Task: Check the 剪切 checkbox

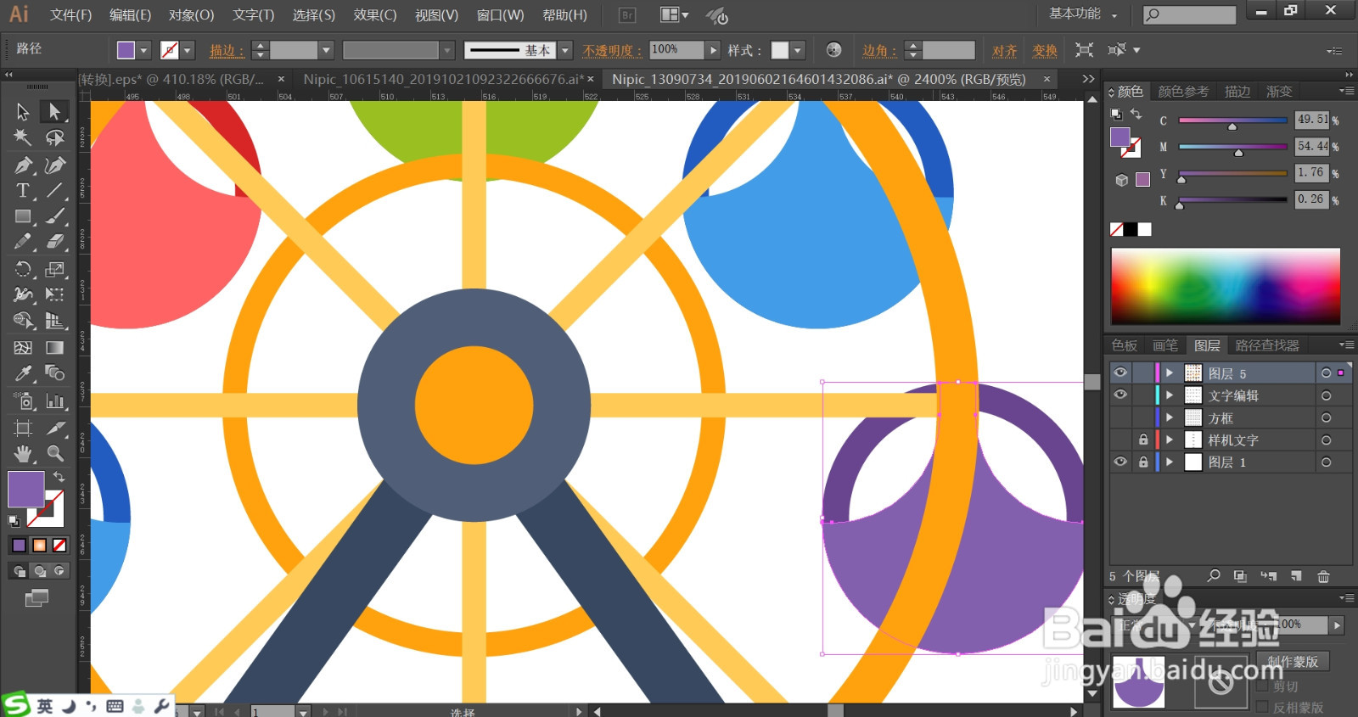Action: (x=1262, y=686)
